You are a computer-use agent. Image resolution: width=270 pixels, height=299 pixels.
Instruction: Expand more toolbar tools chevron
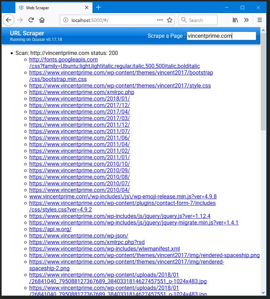(x=246, y=20)
